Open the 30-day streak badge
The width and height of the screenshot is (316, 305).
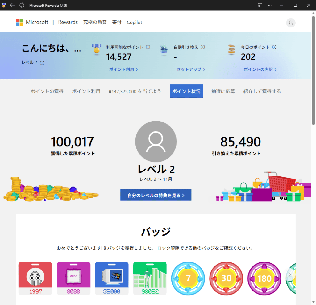point(226,278)
